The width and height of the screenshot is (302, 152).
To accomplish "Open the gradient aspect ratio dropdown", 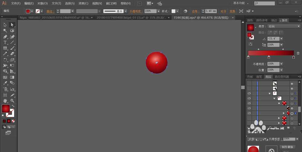I will tap(281, 45).
